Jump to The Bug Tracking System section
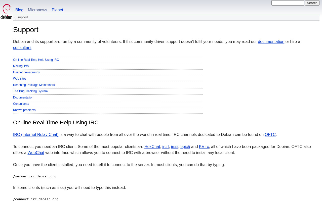This screenshot has height=201, width=322. point(30,91)
